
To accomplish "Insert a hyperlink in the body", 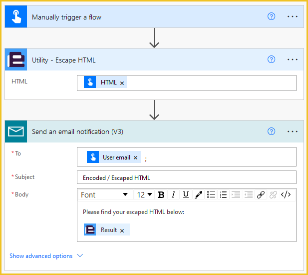I will point(261,195).
